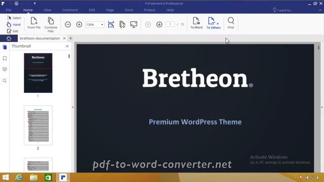
Task: Zoom out with minus icon
Action: coord(68,25)
